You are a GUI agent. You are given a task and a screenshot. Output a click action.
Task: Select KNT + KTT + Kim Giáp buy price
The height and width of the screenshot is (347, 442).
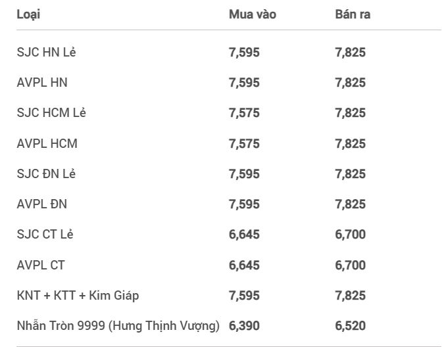[x=244, y=294]
